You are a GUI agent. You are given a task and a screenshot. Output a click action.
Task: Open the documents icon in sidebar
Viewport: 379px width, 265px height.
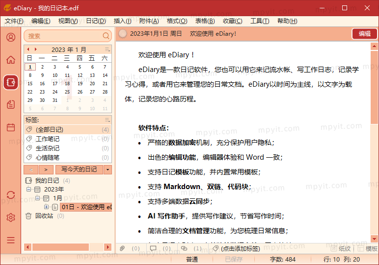coord(11,104)
